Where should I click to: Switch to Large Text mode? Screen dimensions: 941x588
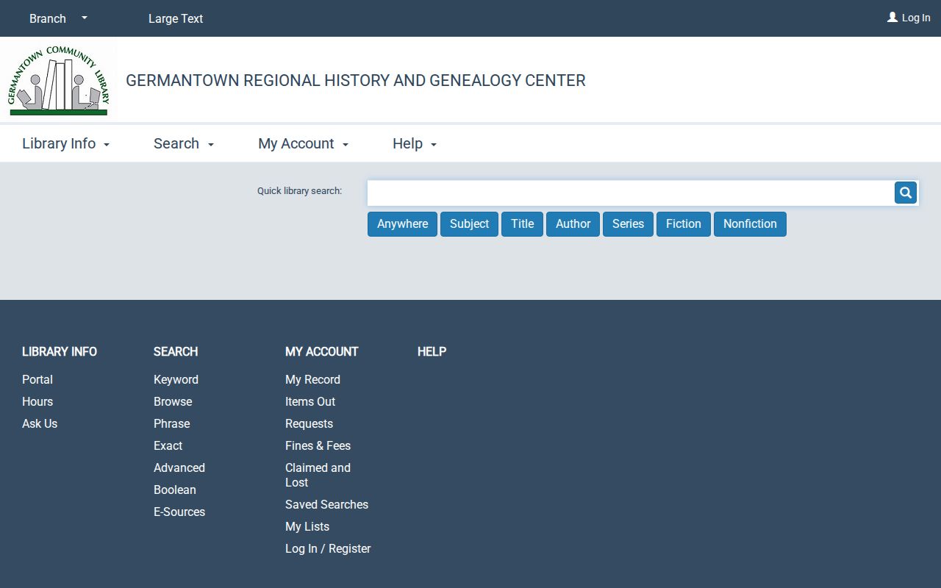(x=176, y=18)
